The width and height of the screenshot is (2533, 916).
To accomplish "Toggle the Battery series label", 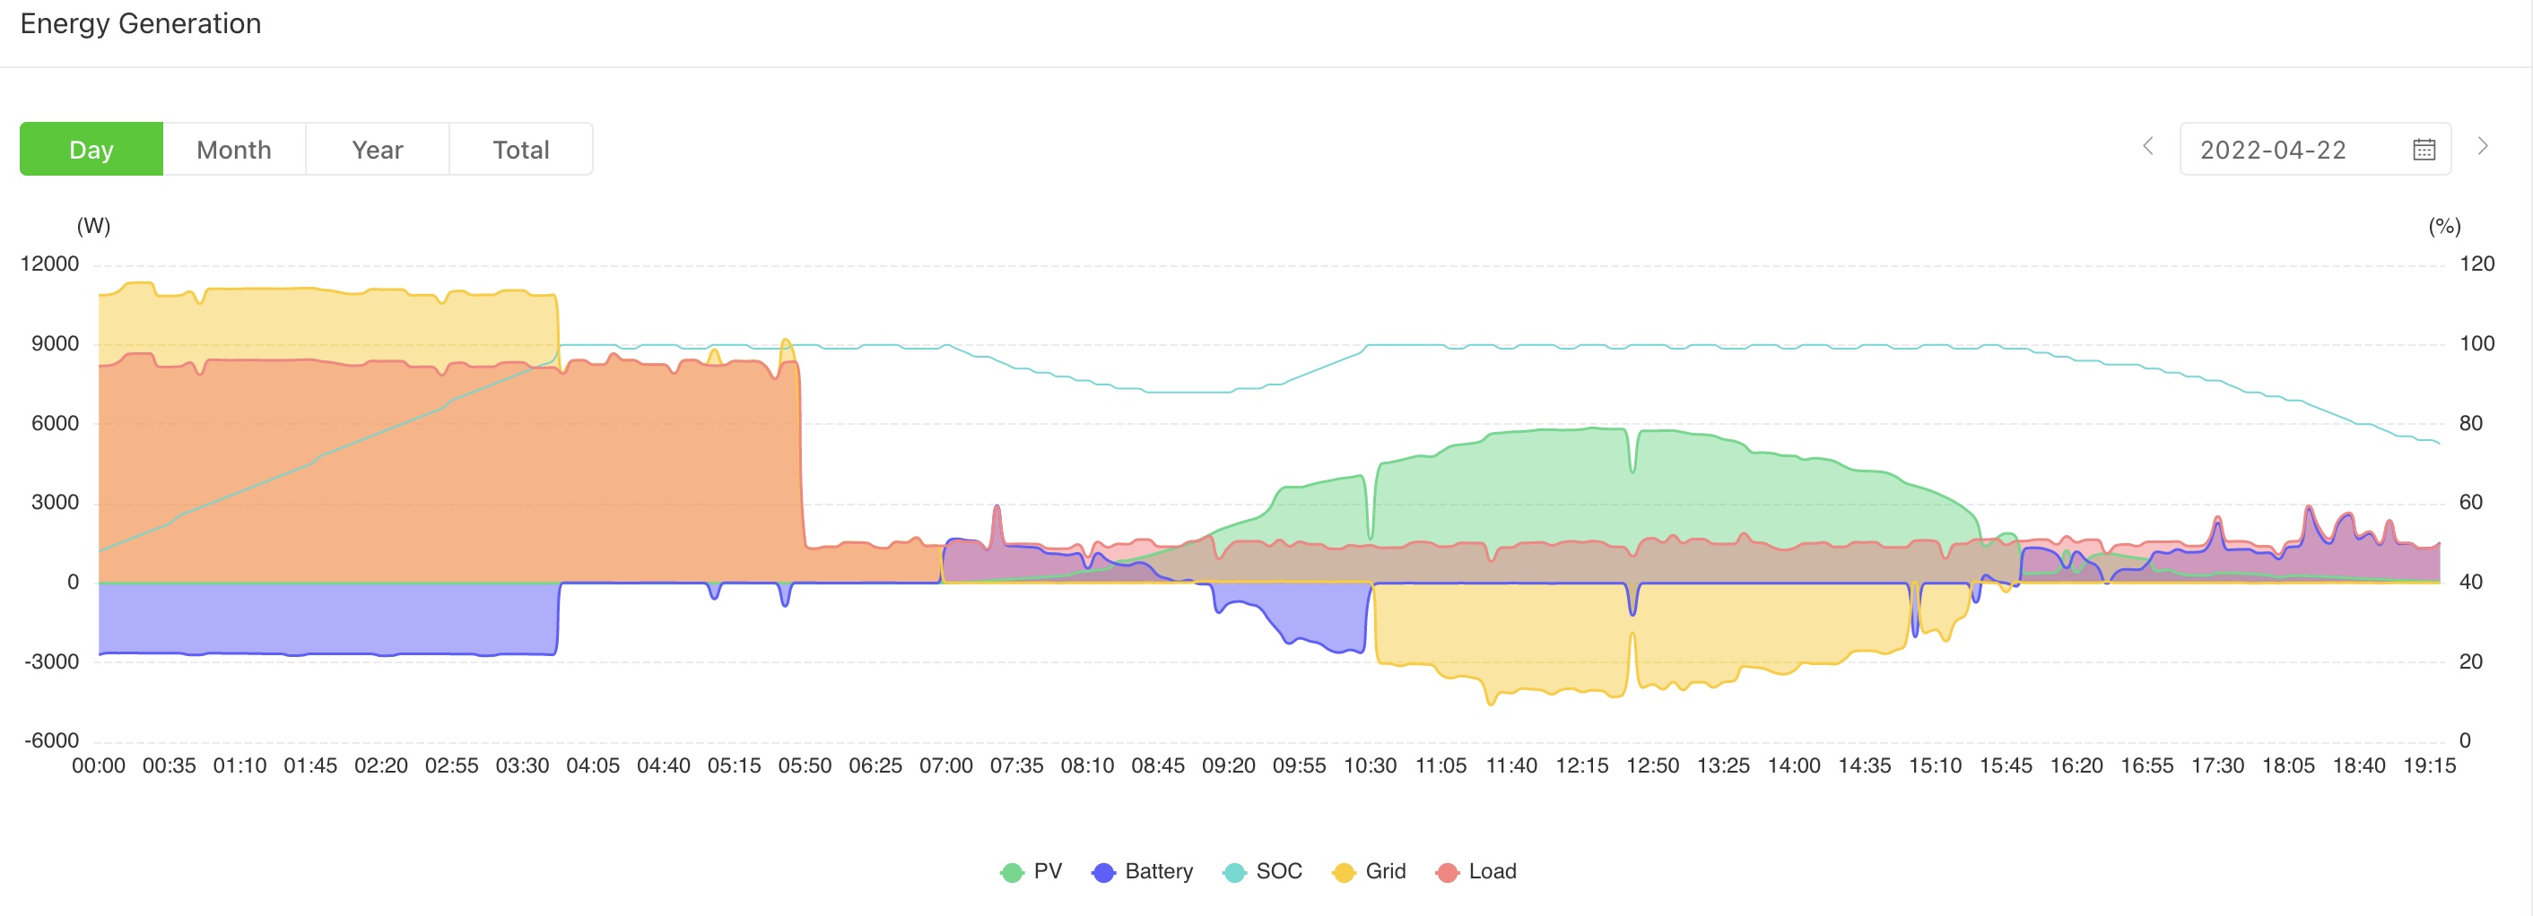I will coord(1158,871).
